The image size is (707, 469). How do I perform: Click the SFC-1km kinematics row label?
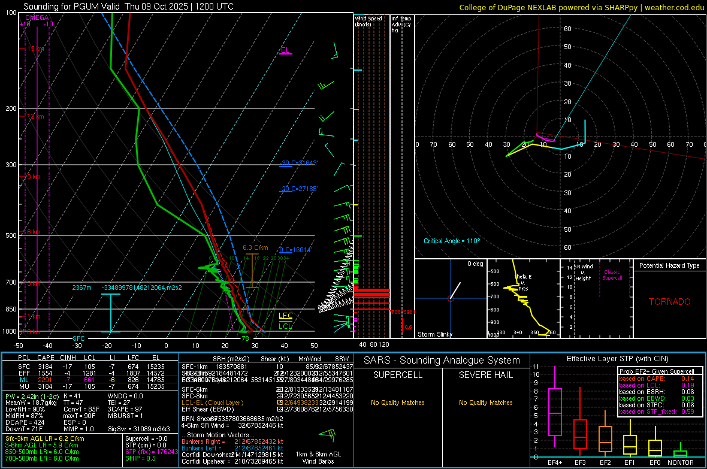(195, 367)
